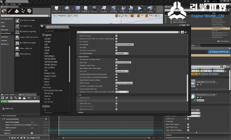The image size is (231, 140).
Task: Enable Use Stencil for LOD Dither Fading
Action: 116,59
